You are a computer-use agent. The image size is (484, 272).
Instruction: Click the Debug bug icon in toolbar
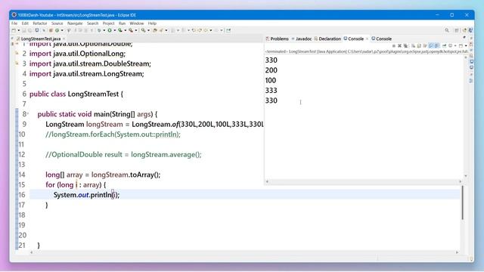(x=99, y=30)
